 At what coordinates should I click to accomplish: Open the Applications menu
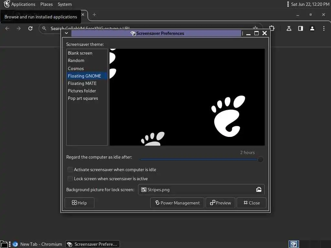(23, 4)
